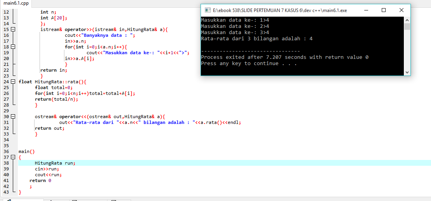Collapse the for-loop fold at line 18

pos(13,47)
